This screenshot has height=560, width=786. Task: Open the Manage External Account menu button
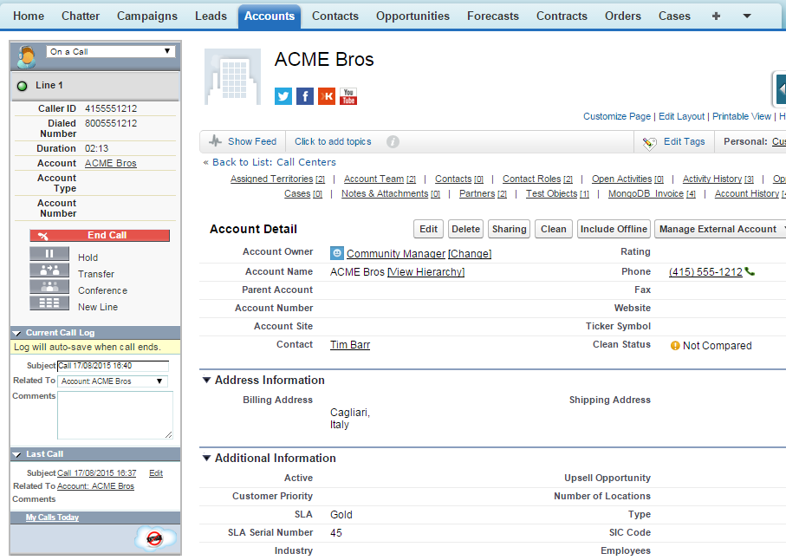720,229
